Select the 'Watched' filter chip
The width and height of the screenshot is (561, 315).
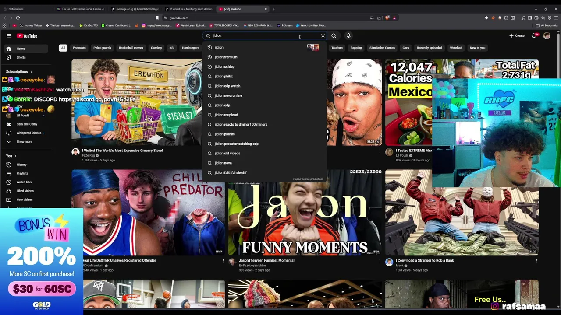tap(456, 48)
